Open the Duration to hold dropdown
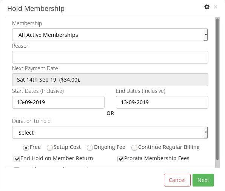 pos(110,132)
